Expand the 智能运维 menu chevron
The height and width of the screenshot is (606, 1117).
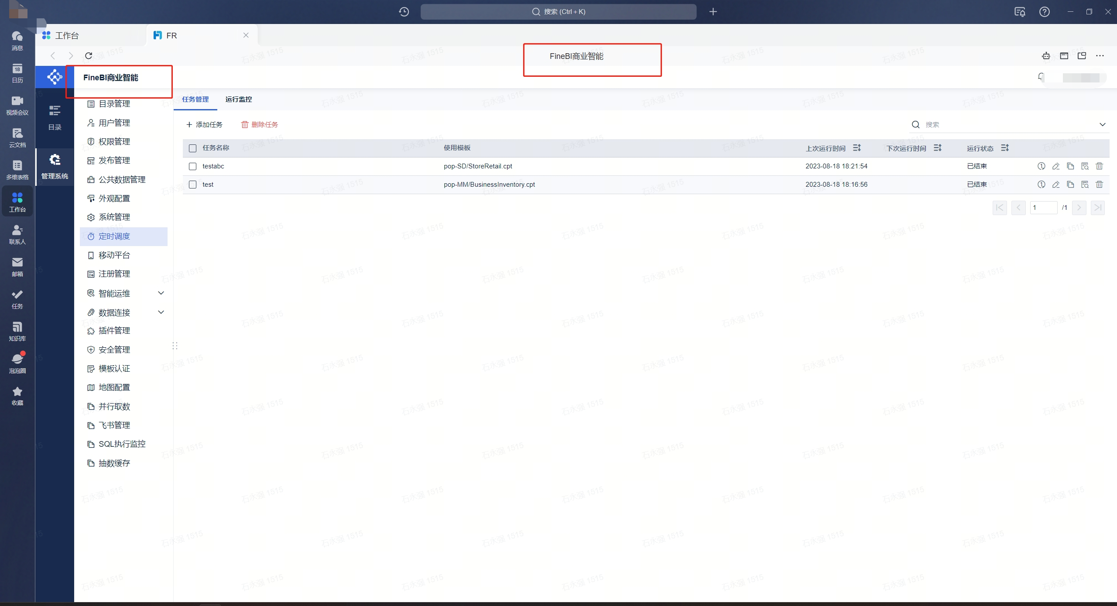pos(161,293)
